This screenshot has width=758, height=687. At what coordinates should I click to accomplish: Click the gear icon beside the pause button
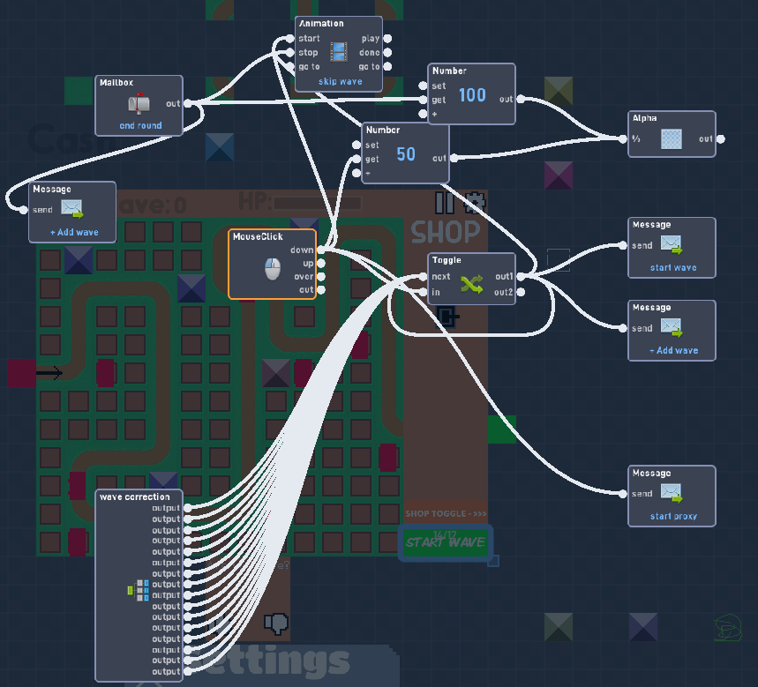pos(475,202)
